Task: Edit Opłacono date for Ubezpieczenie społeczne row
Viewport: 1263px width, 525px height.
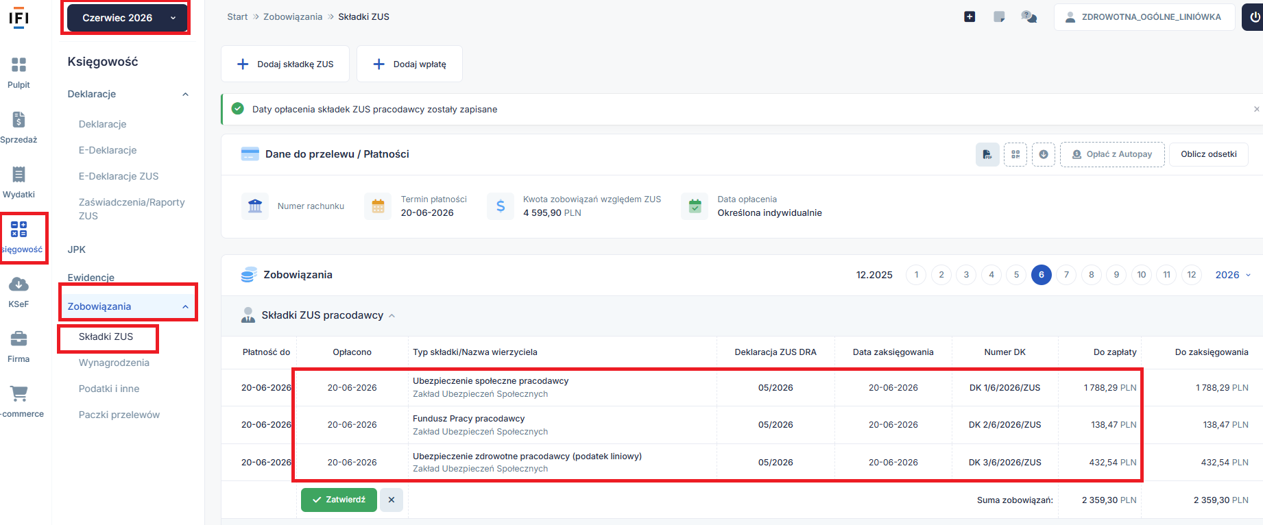Action: (x=352, y=388)
